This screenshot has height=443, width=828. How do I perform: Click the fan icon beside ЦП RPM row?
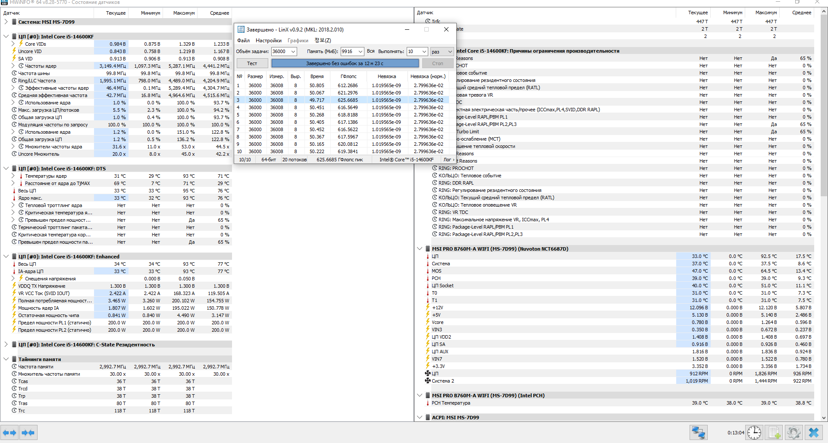428,374
